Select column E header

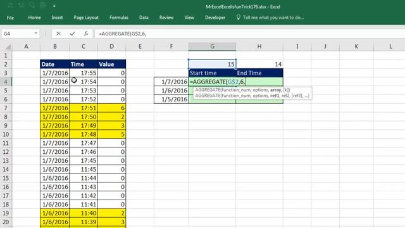pos(140,46)
